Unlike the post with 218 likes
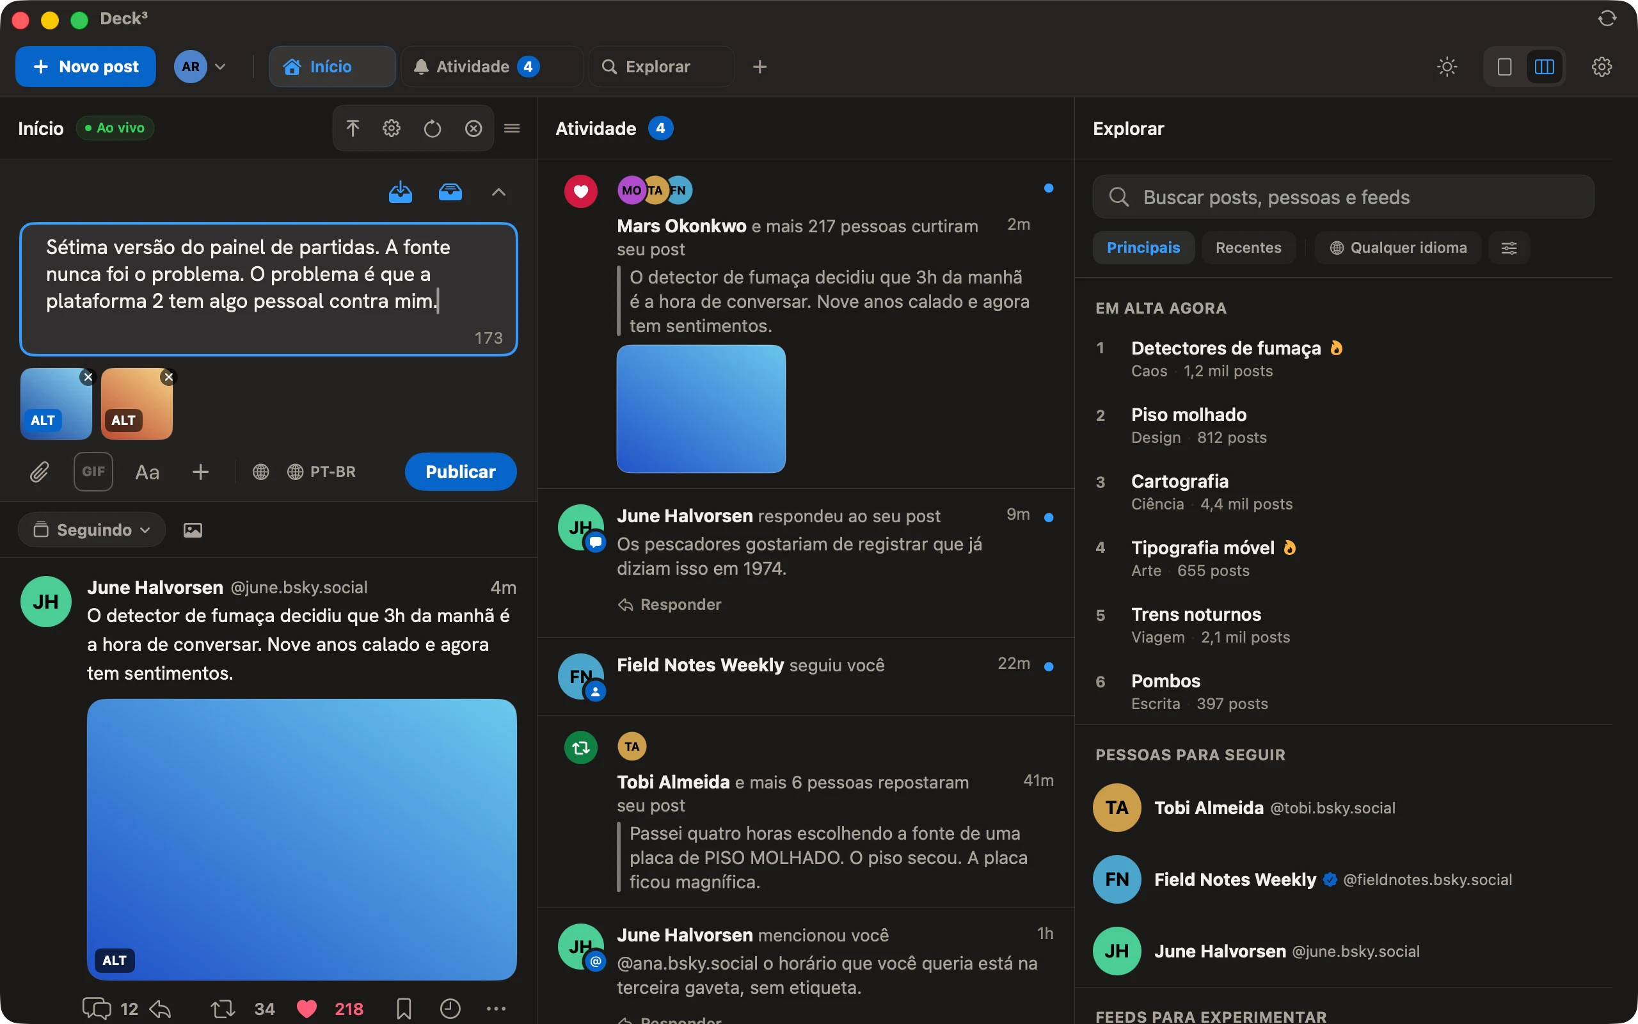 (x=306, y=1009)
